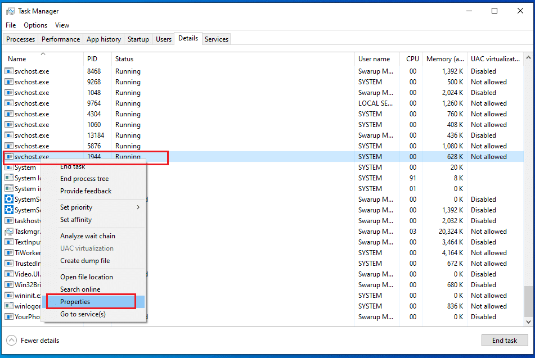Sort by the CPU column header
Screen dimensions: 535x358
pyautogui.click(x=411, y=58)
